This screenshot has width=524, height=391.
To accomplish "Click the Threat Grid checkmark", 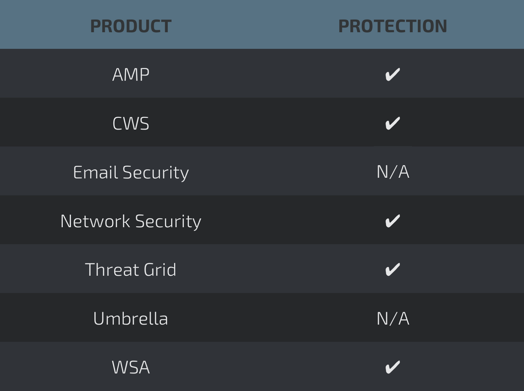I will coord(392,270).
